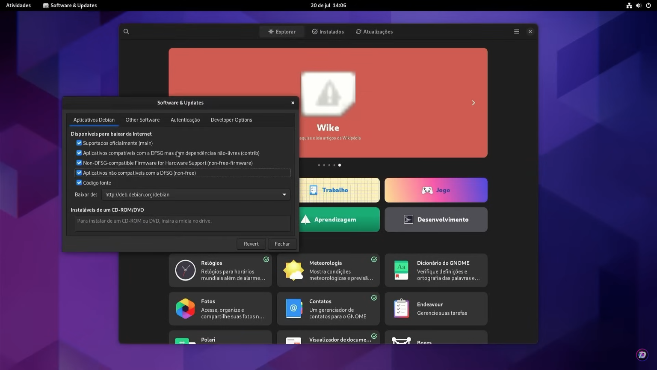Open the Relógios app entry
Image resolution: width=657 pixels, height=370 pixels.
click(220, 270)
